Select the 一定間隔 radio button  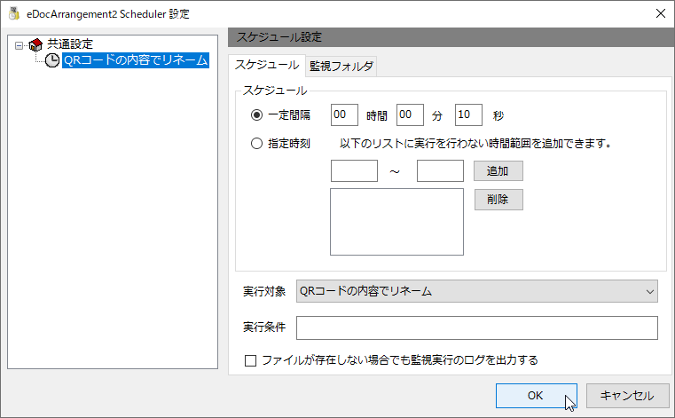pos(256,115)
